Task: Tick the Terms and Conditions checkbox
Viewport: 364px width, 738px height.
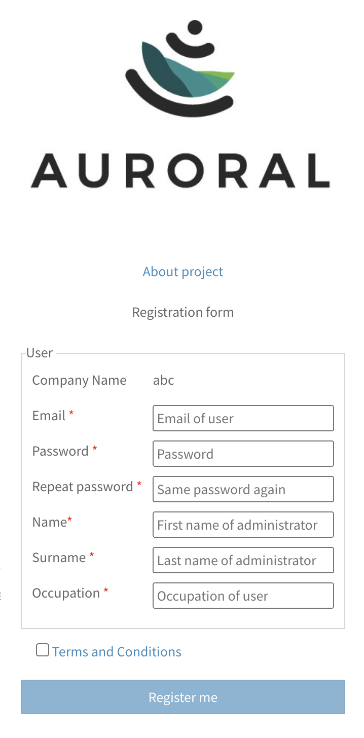Action: (x=43, y=650)
